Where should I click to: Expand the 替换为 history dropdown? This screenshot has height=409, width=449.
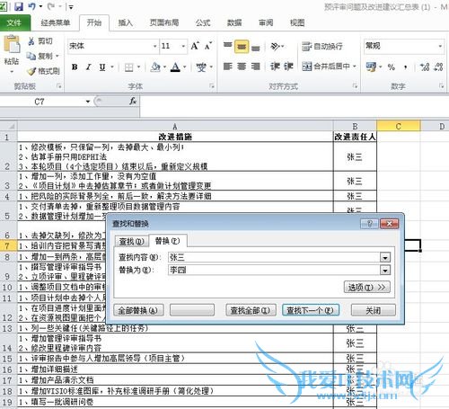(x=385, y=271)
